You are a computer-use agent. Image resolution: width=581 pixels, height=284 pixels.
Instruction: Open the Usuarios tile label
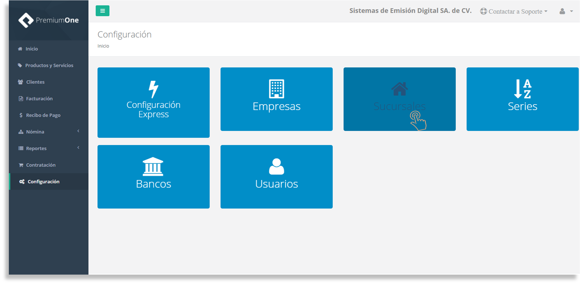(277, 184)
